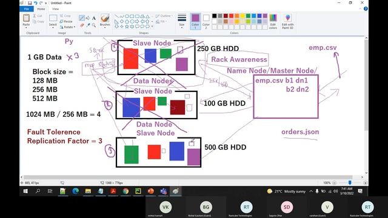This screenshot has height=218, width=388.
Task: Zoom out with the minus button
Action: tap(334, 183)
